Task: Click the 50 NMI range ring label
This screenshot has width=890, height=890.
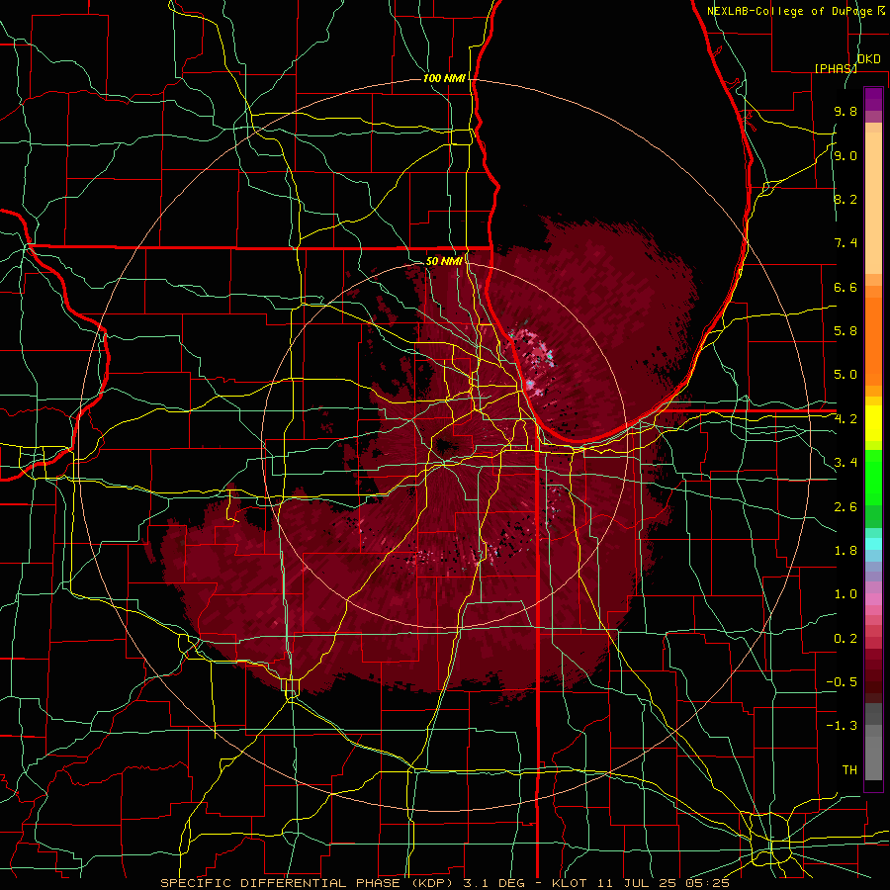Action: [444, 261]
